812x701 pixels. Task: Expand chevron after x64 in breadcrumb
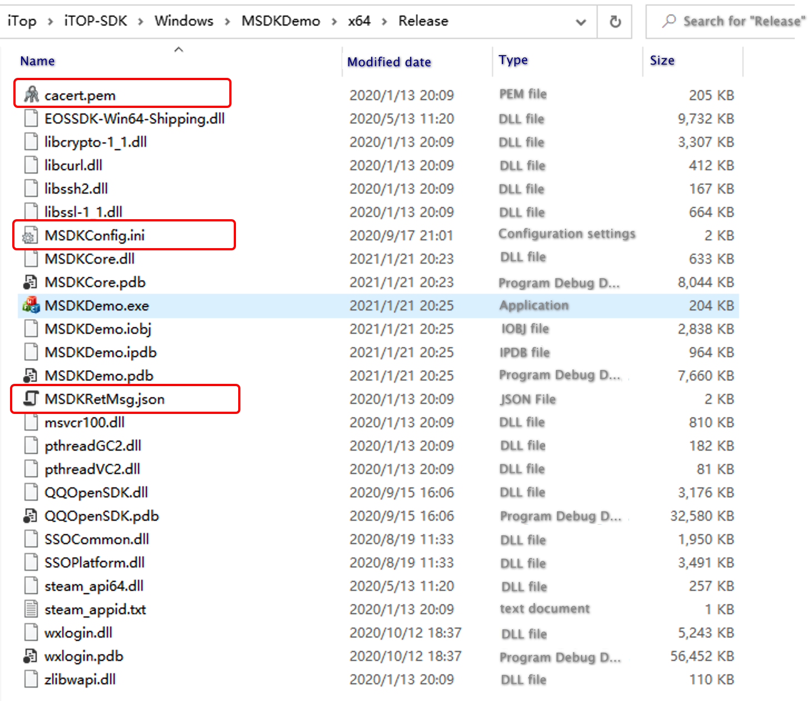pos(385,22)
